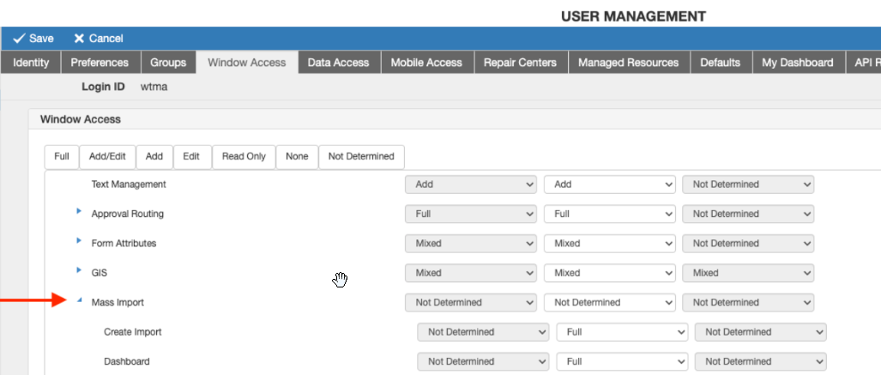The height and width of the screenshot is (375, 881).
Task: Click the Add/Edit access button
Action: point(107,156)
